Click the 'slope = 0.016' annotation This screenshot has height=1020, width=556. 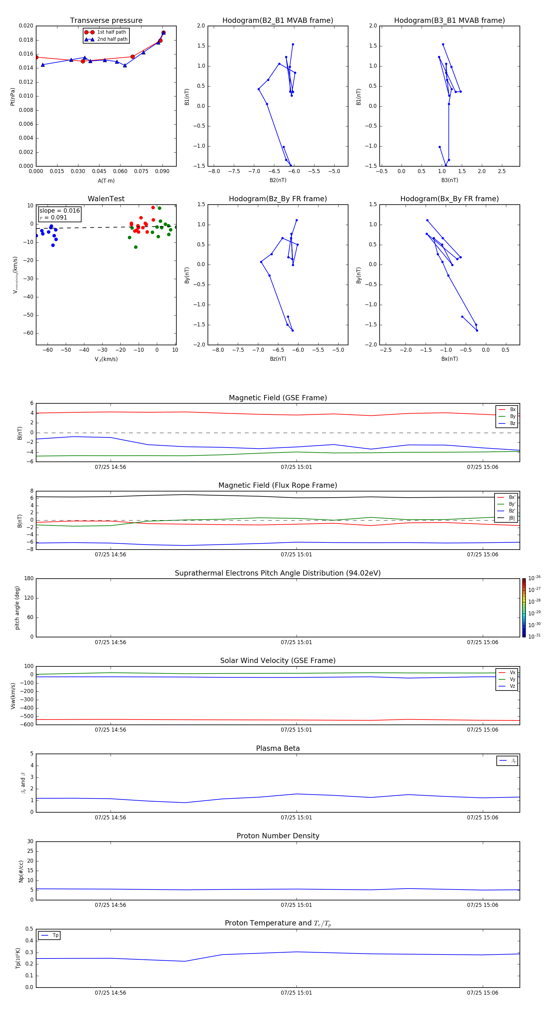click(60, 211)
